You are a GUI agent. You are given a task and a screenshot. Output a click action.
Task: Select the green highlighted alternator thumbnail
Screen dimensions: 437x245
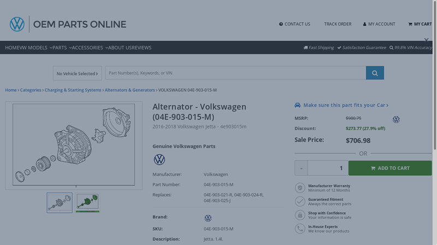tap(87, 203)
